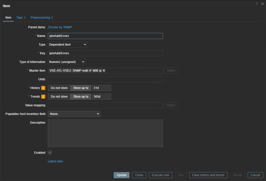Open the ZScaler by SNMP parent link
Image resolution: width=266 pixels, height=181 pixels.
(60, 27)
